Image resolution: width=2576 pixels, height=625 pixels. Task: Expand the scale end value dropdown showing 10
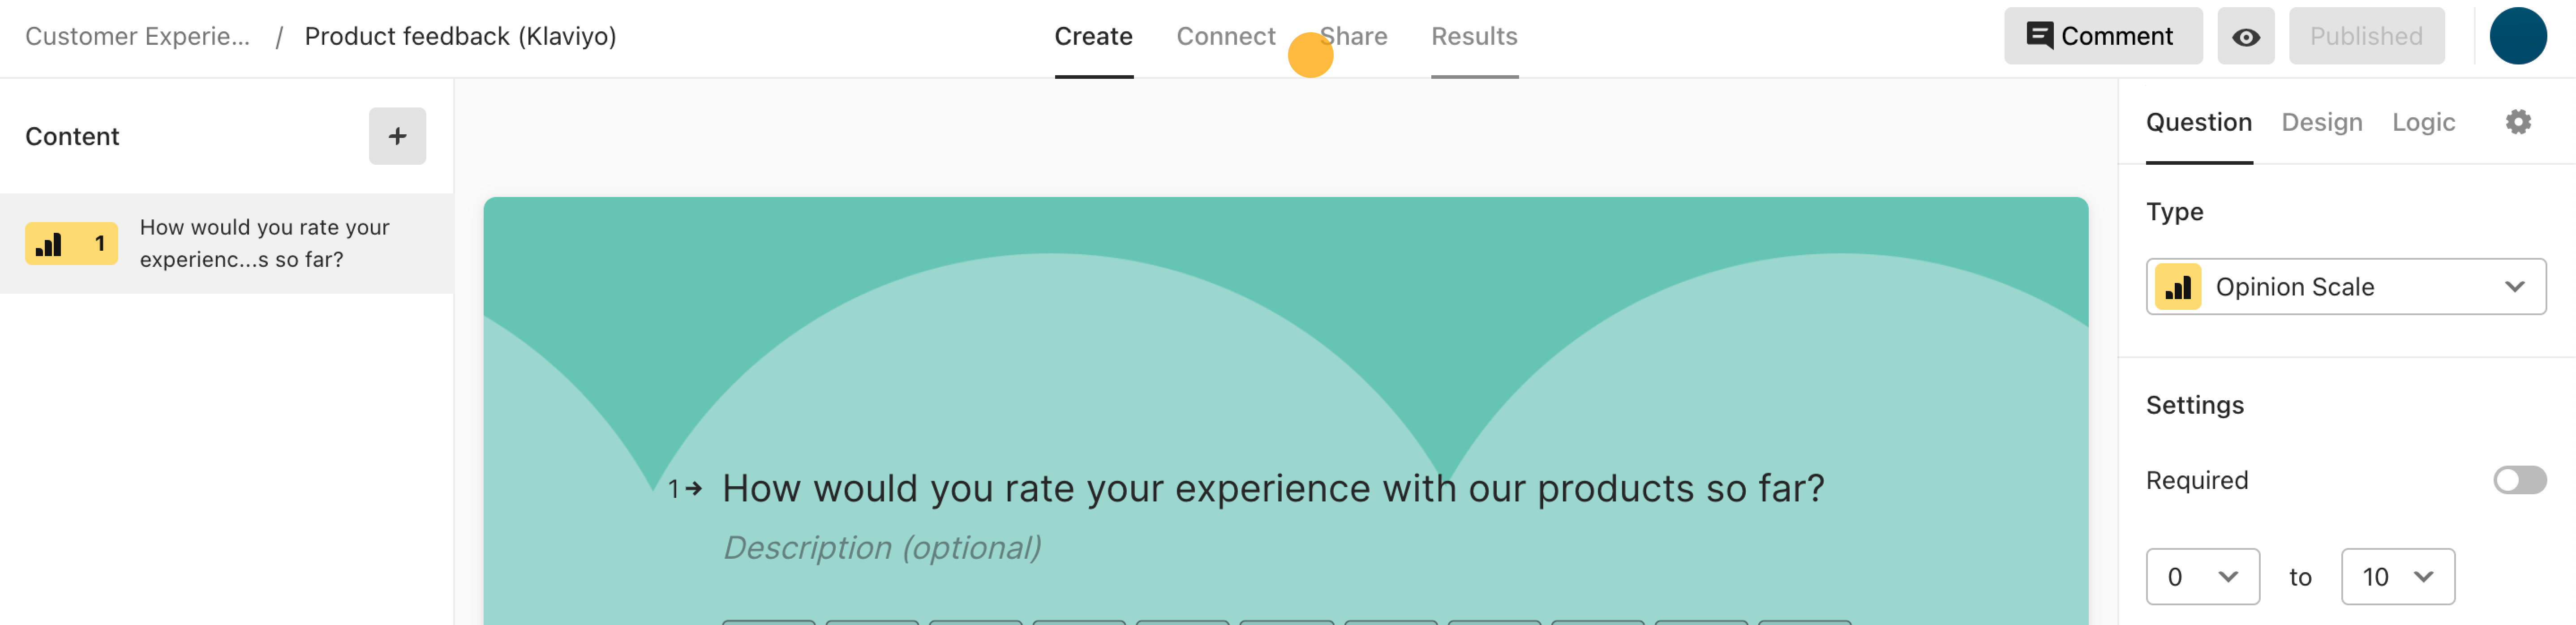pyautogui.click(x=2397, y=577)
